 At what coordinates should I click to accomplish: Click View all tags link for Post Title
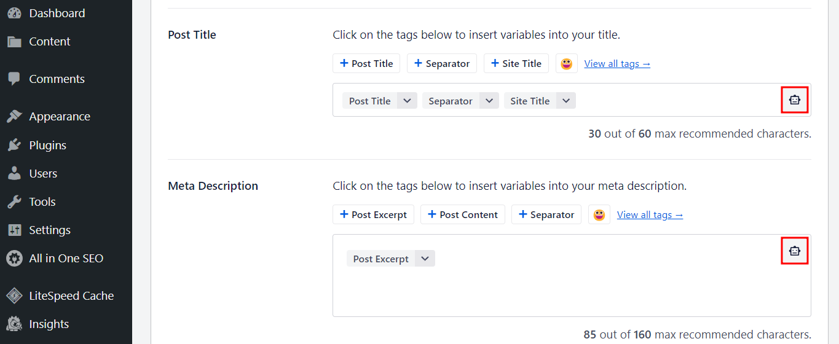click(x=617, y=64)
